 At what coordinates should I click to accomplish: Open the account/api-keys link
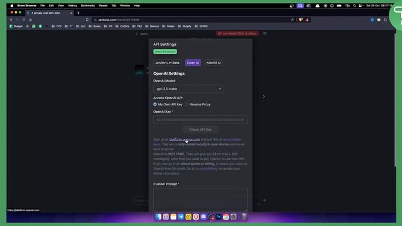232,139
